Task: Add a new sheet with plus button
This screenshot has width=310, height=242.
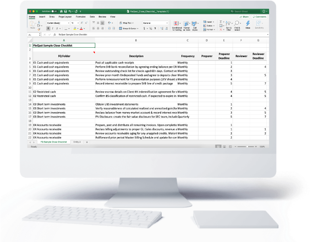Action: click(x=87, y=142)
